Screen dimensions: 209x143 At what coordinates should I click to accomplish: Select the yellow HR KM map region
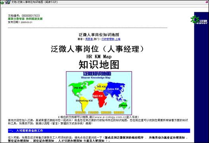click(102, 87)
